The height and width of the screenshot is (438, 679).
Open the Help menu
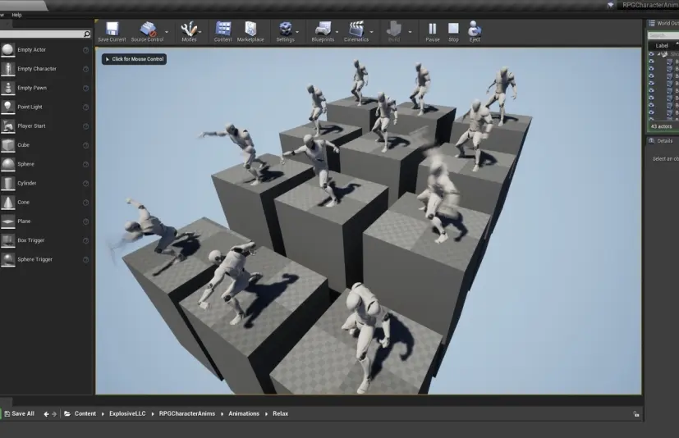(x=16, y=15)
